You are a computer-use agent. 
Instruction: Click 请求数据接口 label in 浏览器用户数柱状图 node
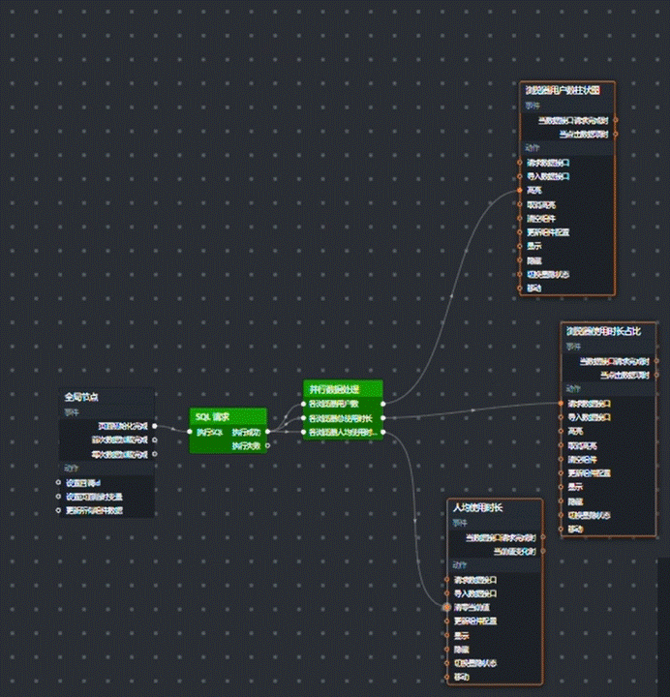coord(548,163)
